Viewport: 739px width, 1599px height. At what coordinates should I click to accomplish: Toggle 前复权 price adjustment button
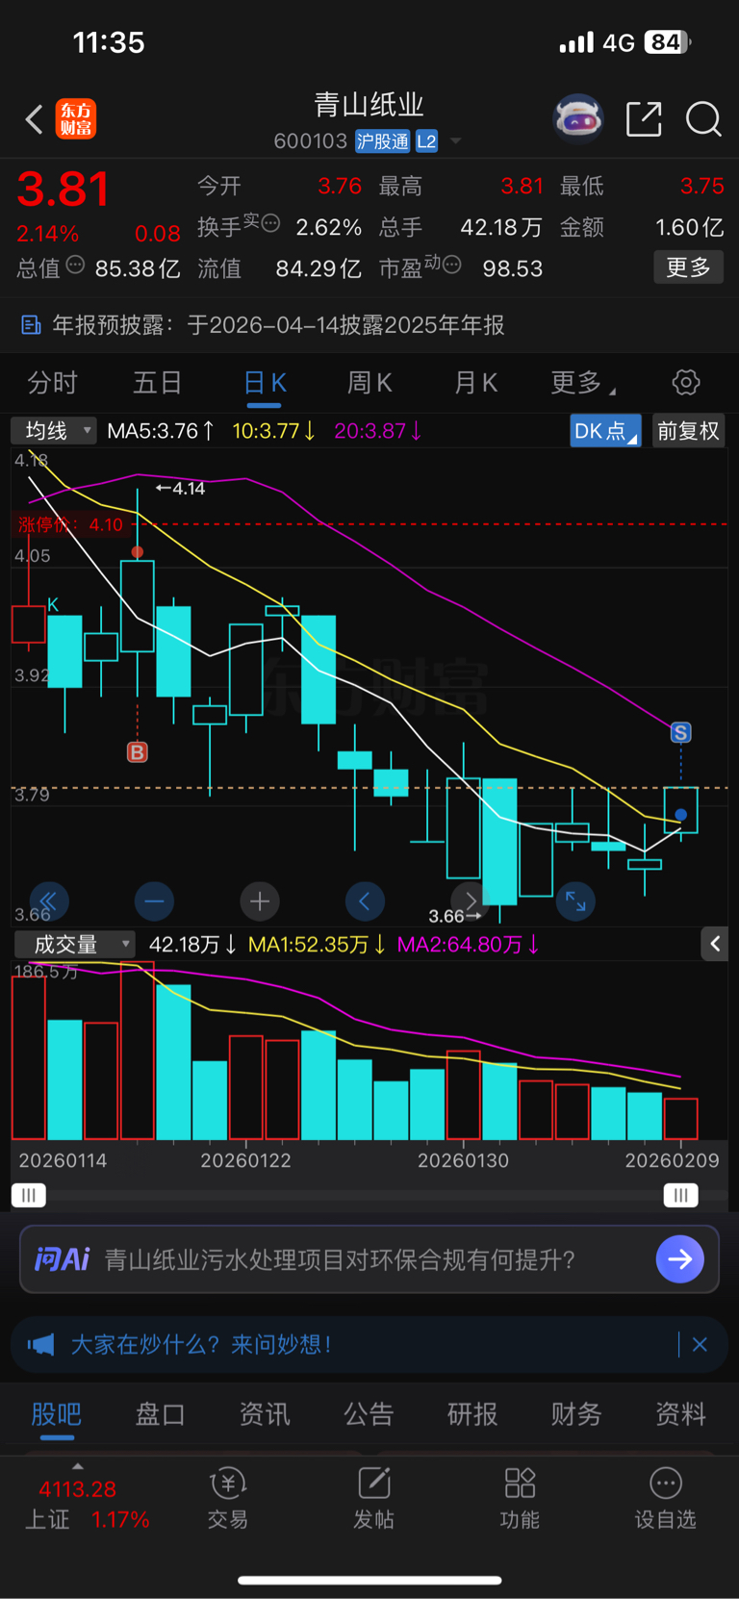[x=688, y=431]
